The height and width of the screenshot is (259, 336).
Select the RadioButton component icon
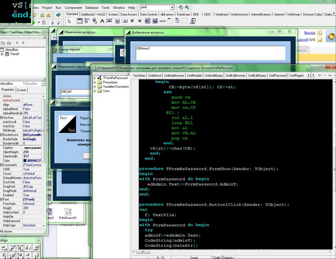(x=140, y=21)
